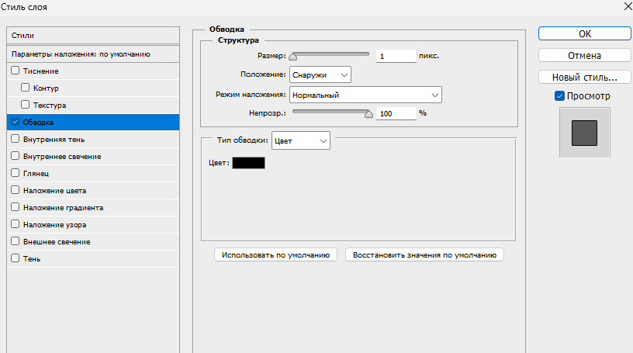
Task: Enable the Контур sub-option checkbox
Action: (25, 88)
